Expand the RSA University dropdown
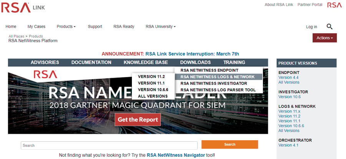 point(160,26)
